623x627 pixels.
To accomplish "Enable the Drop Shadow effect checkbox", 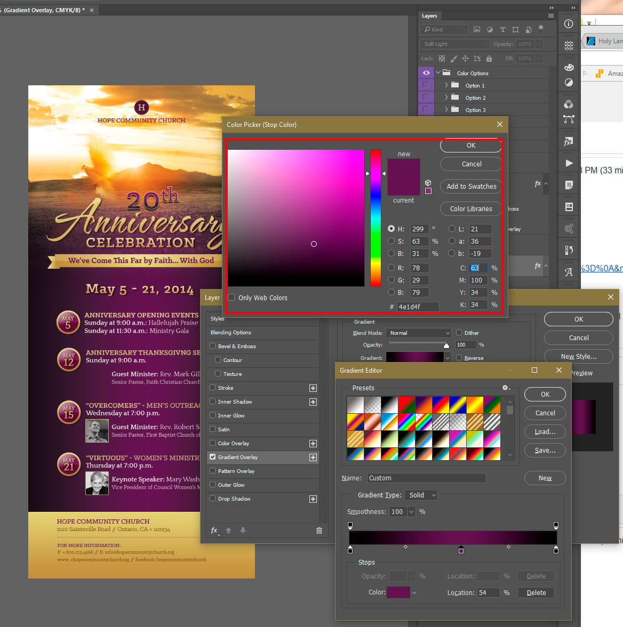I will tap(213, 499).
